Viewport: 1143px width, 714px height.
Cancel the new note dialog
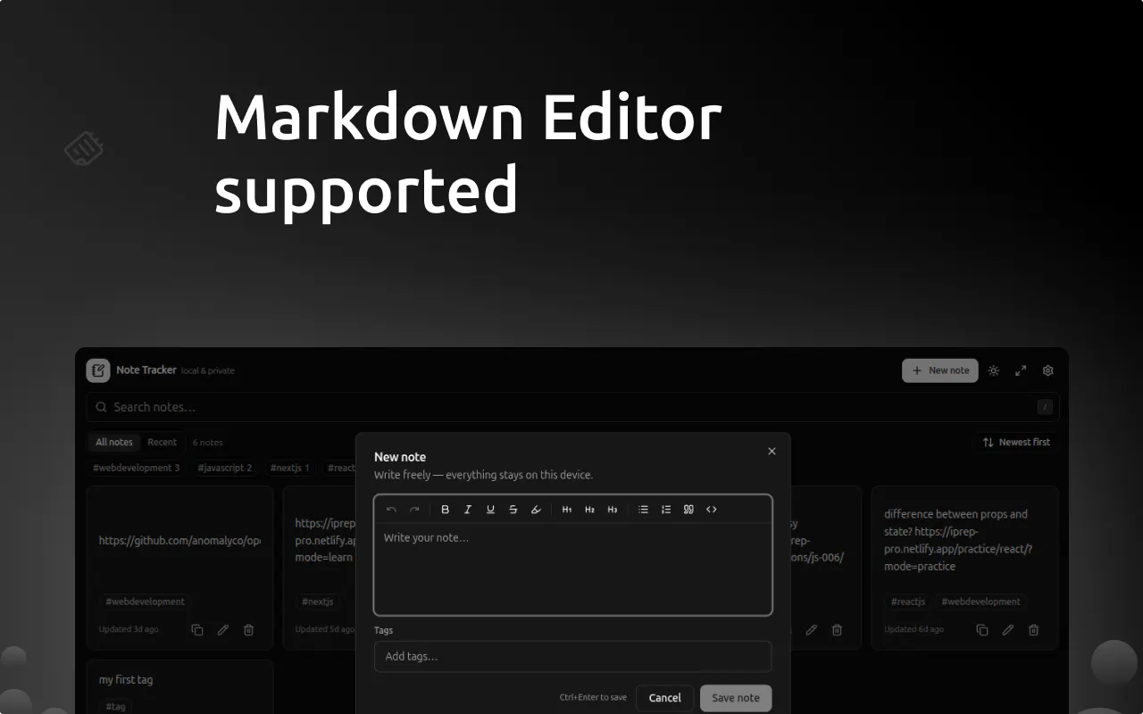point(665,698)
